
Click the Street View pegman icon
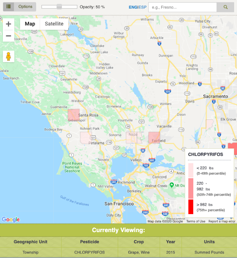coord(8,56)
